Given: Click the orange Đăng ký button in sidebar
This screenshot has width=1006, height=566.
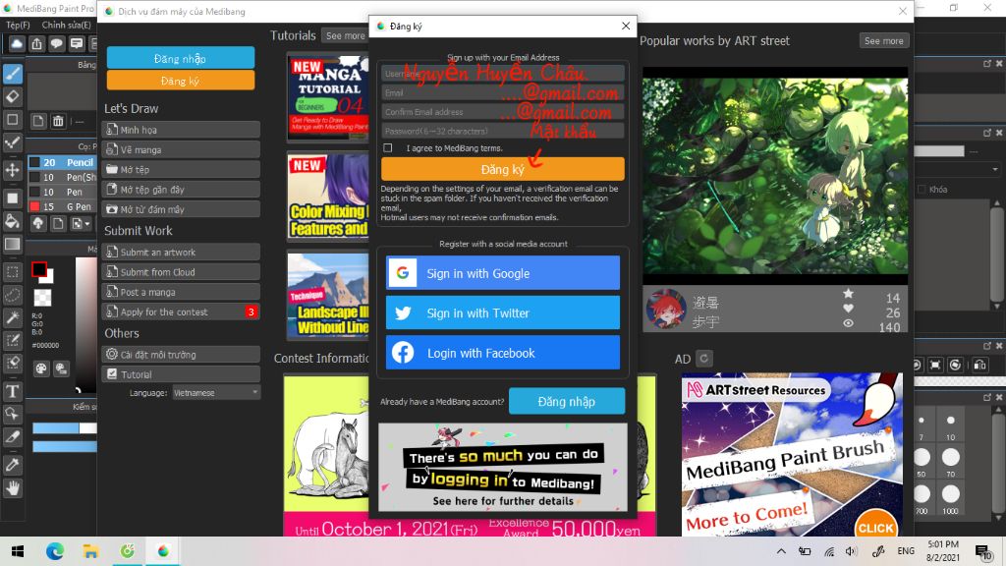Looking at the screenshot, I should [x=181, y=81].
